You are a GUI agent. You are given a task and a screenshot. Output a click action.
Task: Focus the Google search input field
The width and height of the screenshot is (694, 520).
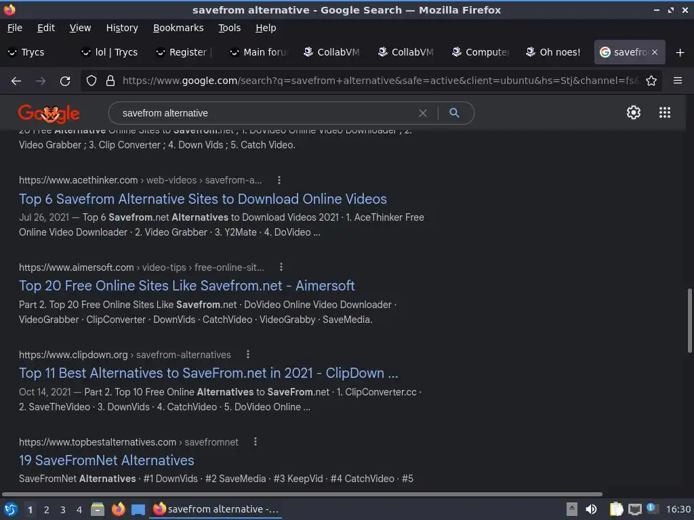click(x=266, y=113)
